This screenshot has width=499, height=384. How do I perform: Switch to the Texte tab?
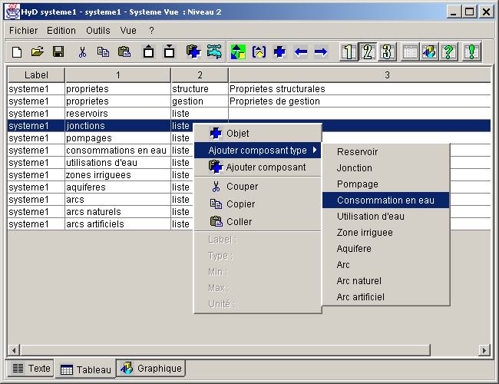[31, 369]
